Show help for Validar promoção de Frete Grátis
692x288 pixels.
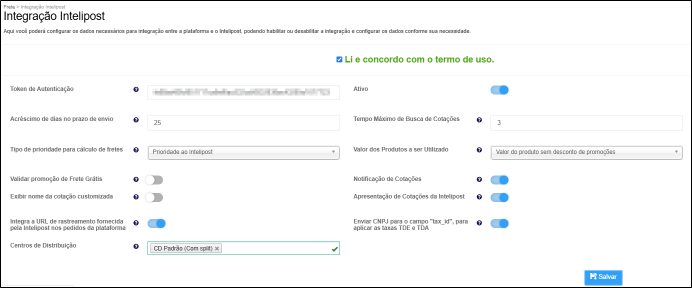point(136,179)
